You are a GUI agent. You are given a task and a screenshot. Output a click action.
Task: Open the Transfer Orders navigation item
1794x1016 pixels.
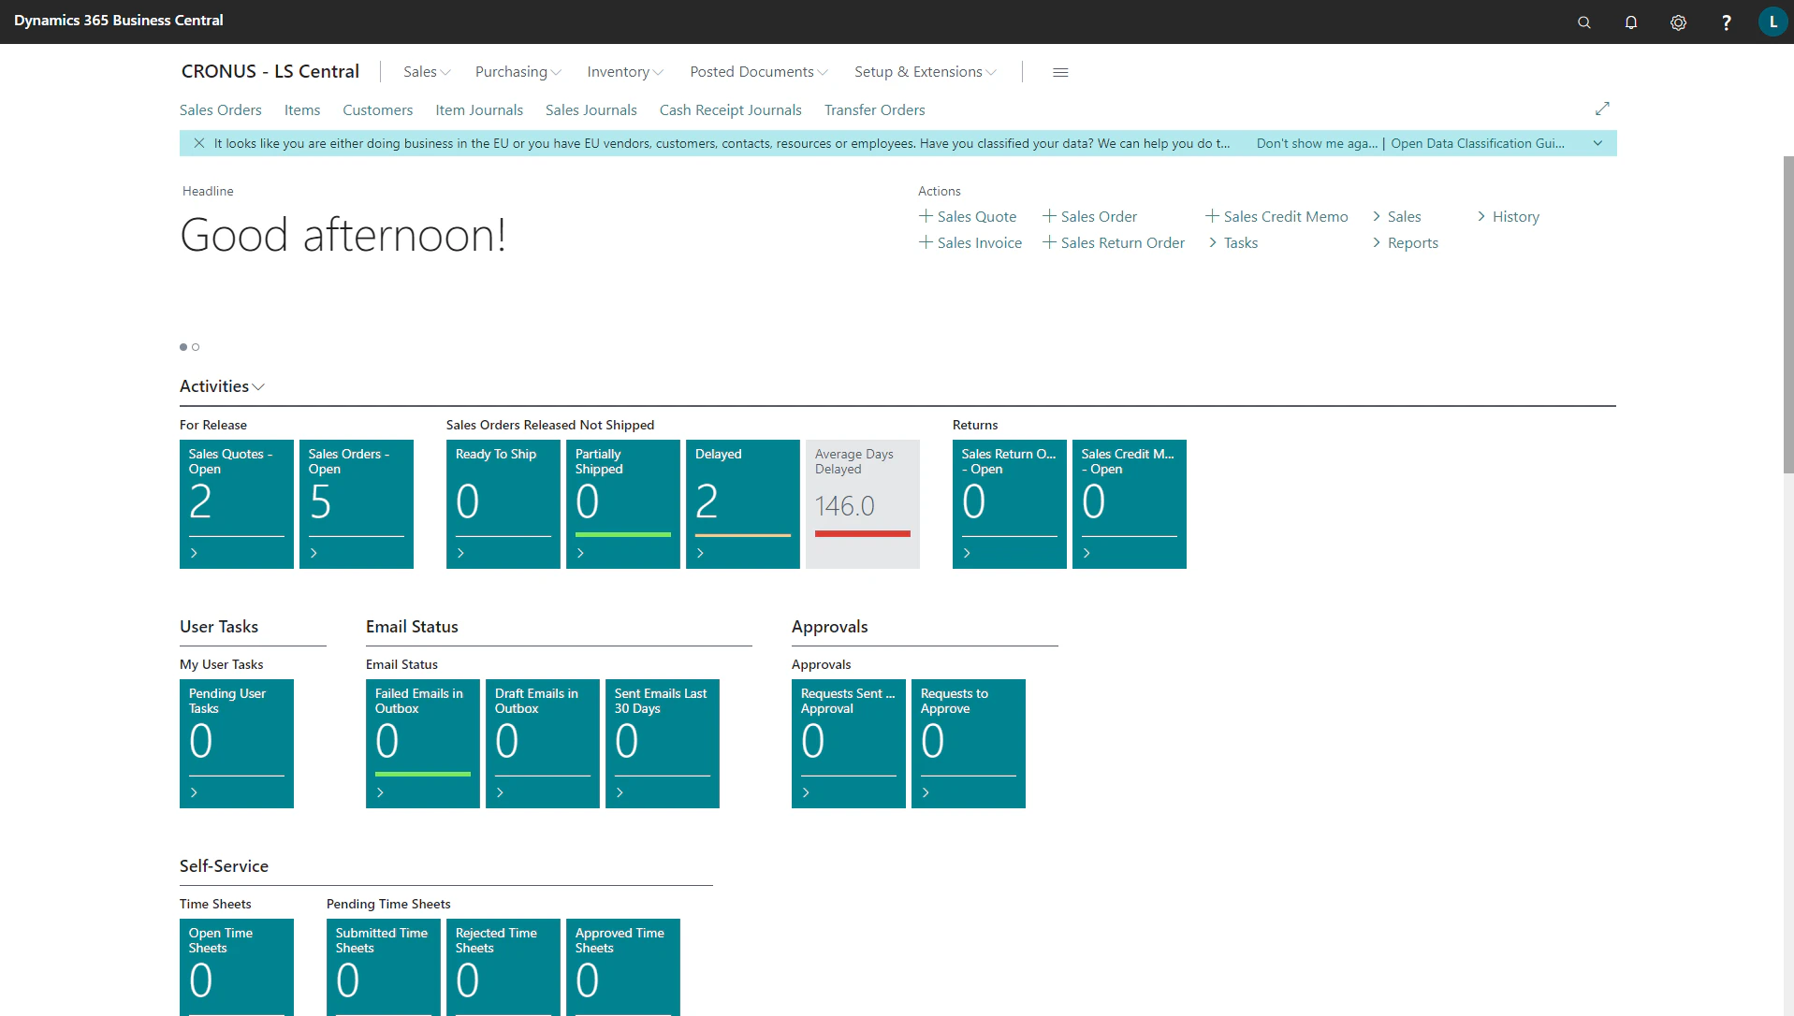click(x=873, y=109)
